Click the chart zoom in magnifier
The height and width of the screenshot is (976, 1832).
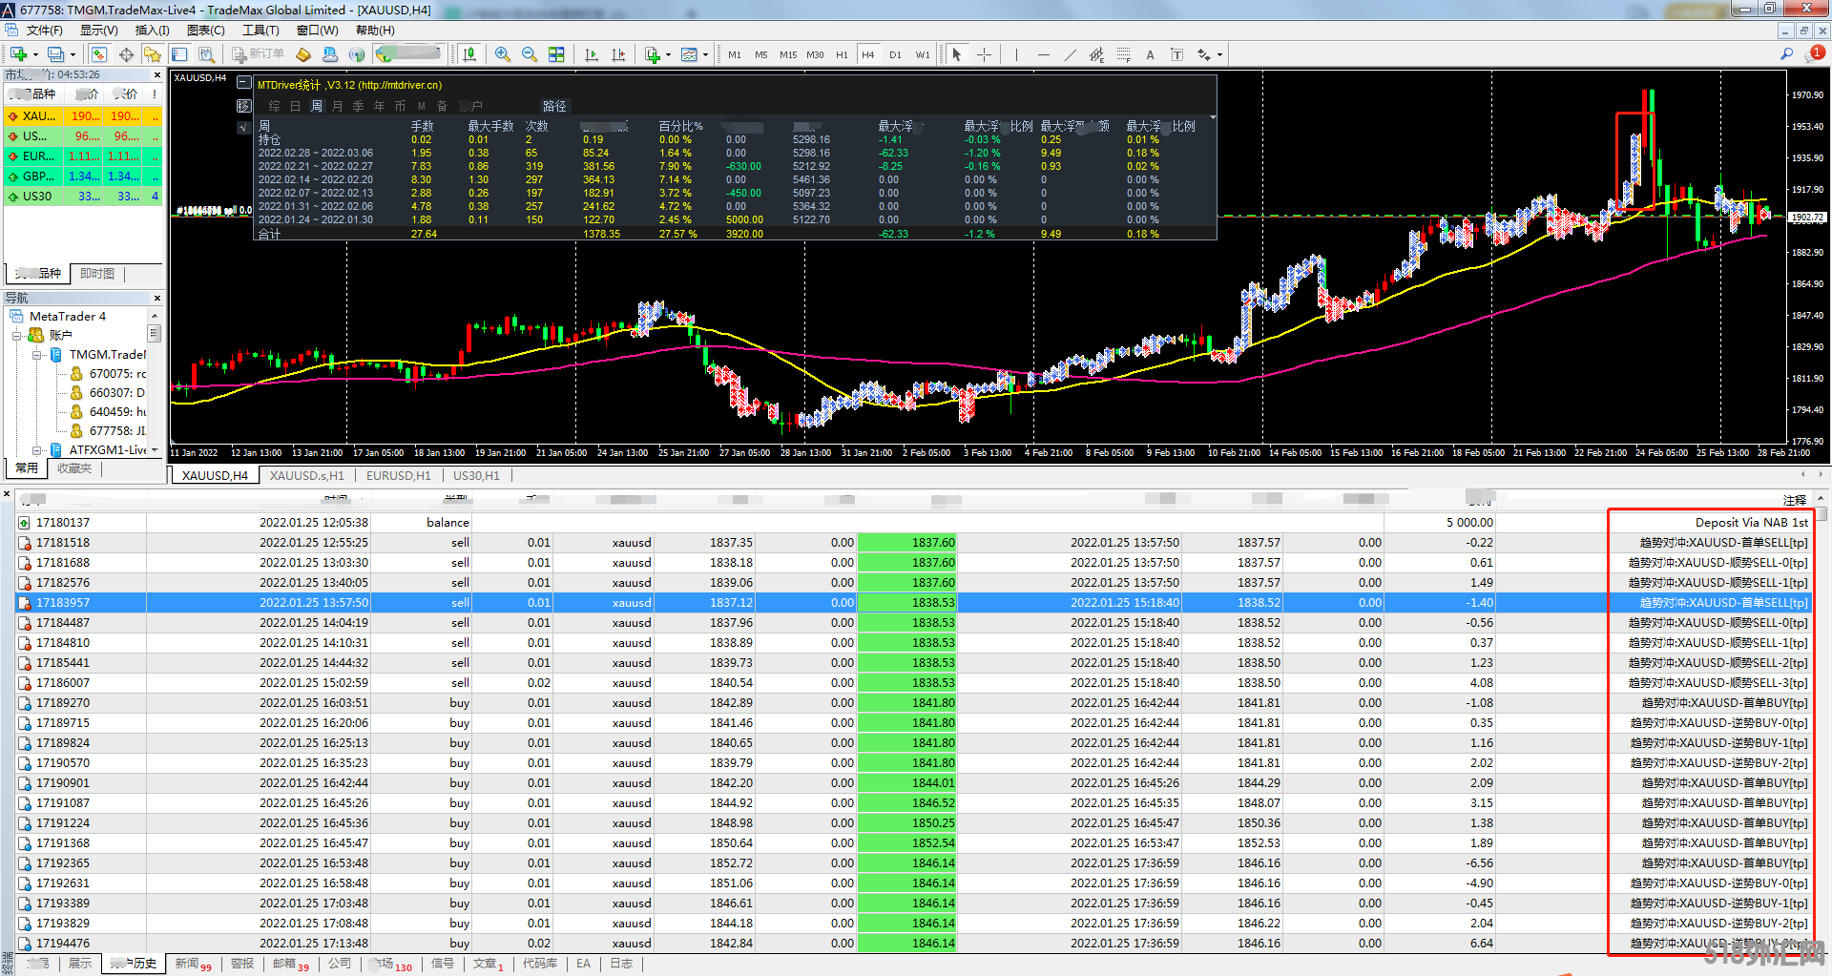click(502, 54)
